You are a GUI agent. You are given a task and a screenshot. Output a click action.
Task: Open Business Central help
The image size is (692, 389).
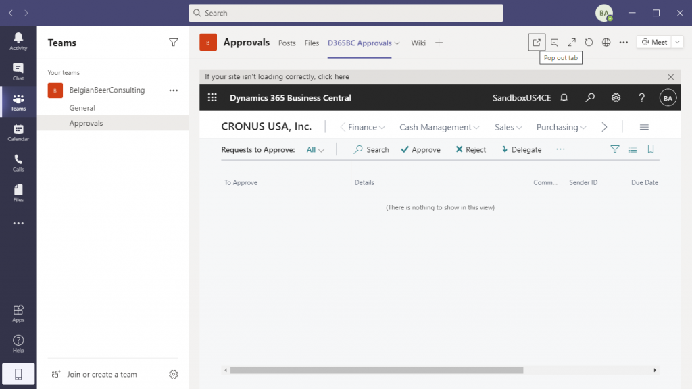click(642, 97)
